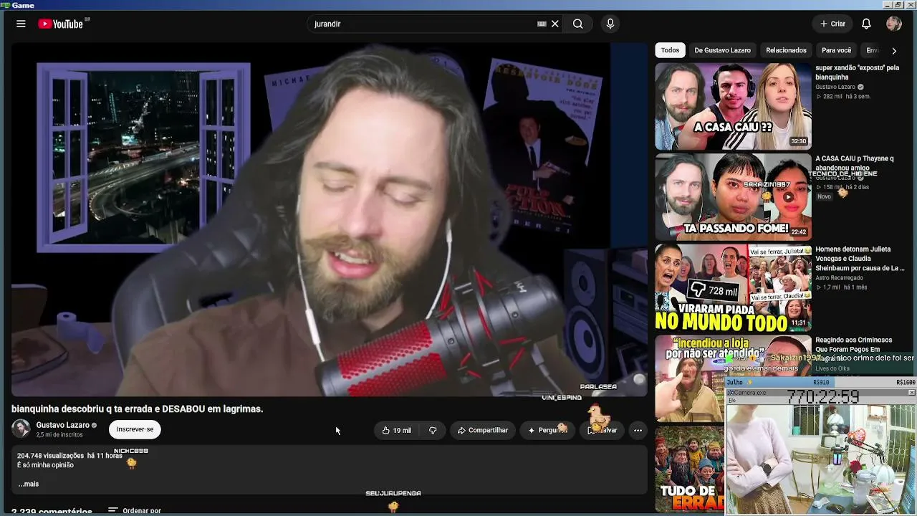Viewport: 917px width, 516px height.
Task: Open the 'super xandão exposto pela bianquinha' title
Action: coord(856,72)
